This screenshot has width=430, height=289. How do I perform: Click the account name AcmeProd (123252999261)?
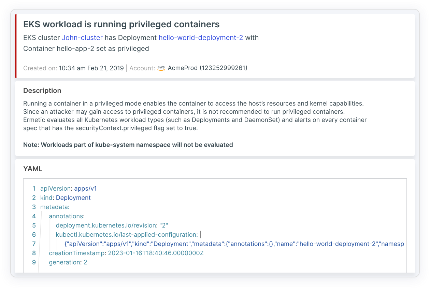click(x=207, y=68)
